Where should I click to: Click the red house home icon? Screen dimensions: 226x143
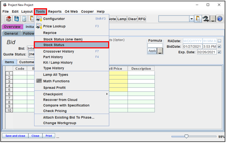9,19
